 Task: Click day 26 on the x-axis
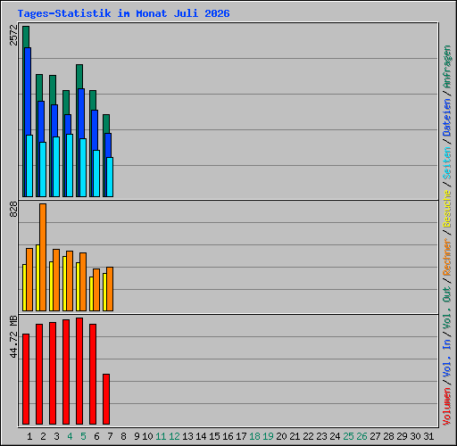point(361,436)
